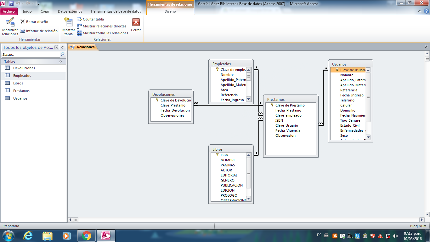Click the Mostrar tabla icon
The height and width of the screenshot is (242, 430).
(x=68, y=23)
